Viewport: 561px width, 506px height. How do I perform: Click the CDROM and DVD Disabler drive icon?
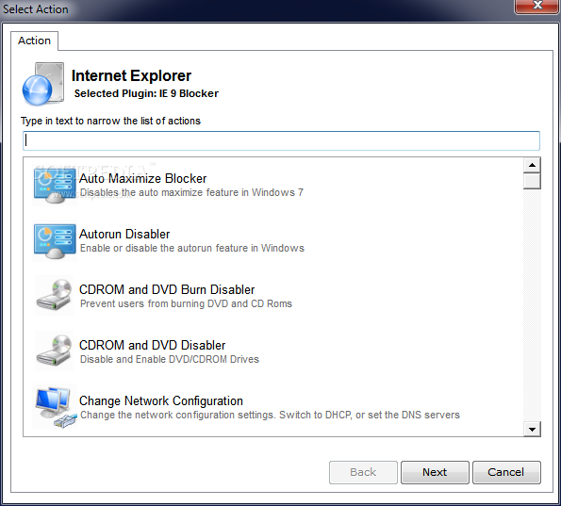[x=55, y=351]
